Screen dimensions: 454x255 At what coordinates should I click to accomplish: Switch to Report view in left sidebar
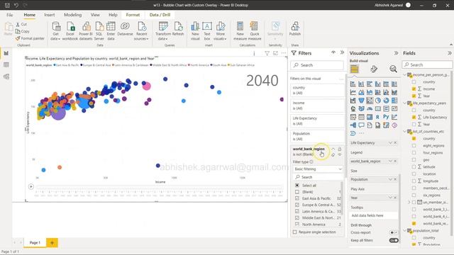pyautogui.click(x=6, y=53)
